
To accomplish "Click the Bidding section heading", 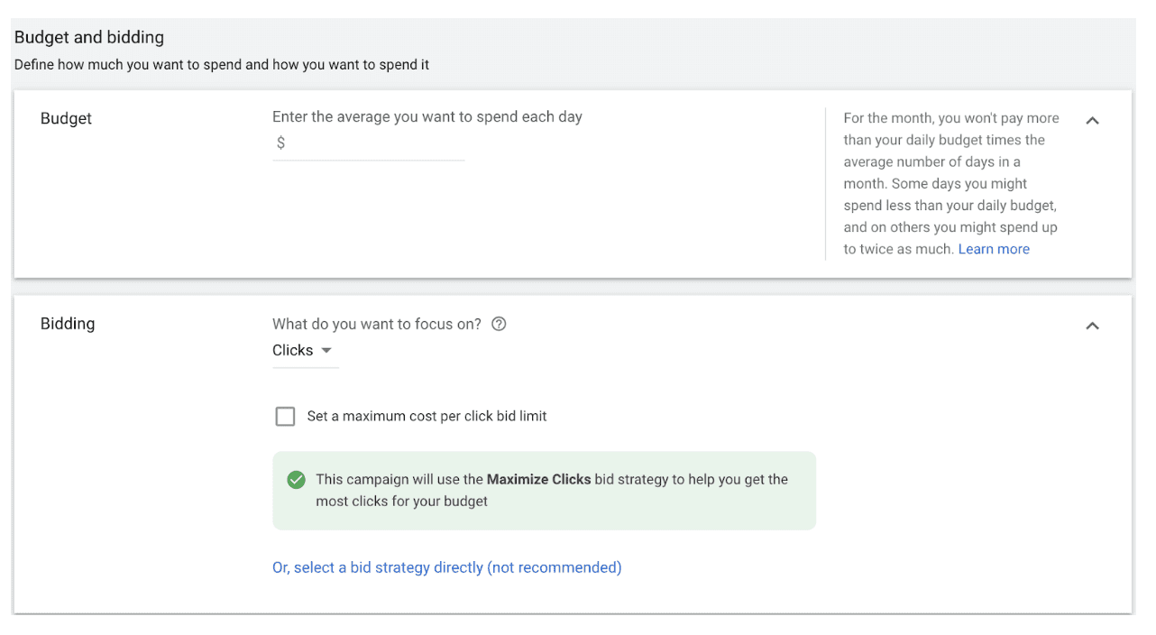I will (68, 324).
